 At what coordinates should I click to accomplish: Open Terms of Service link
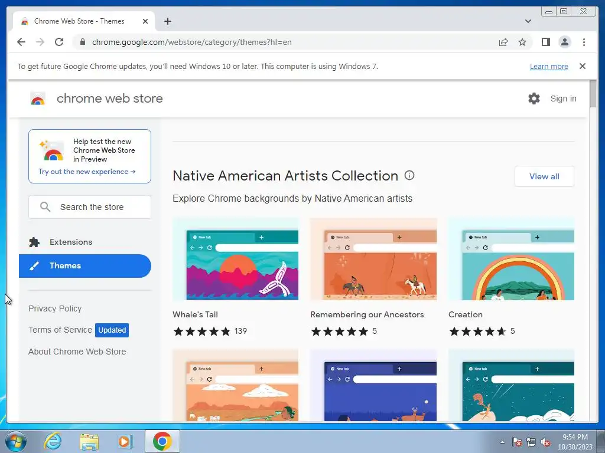[x=60, y=330]
